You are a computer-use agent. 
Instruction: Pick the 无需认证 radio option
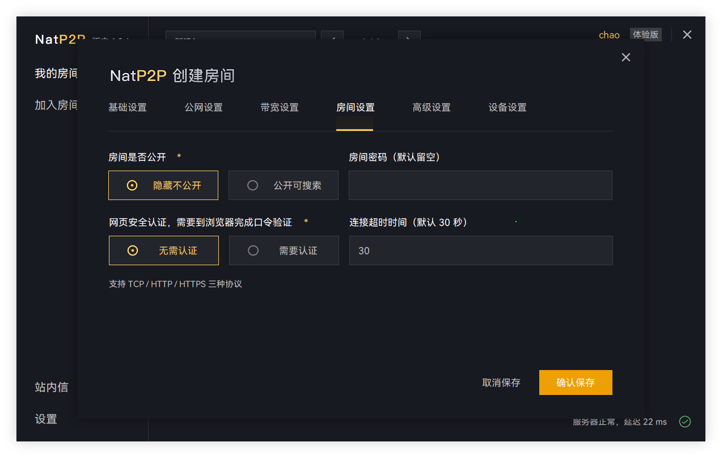pos(164,250)
